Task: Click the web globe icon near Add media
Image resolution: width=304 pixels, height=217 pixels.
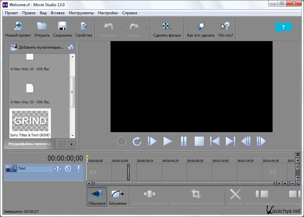Action: [71, 47]
